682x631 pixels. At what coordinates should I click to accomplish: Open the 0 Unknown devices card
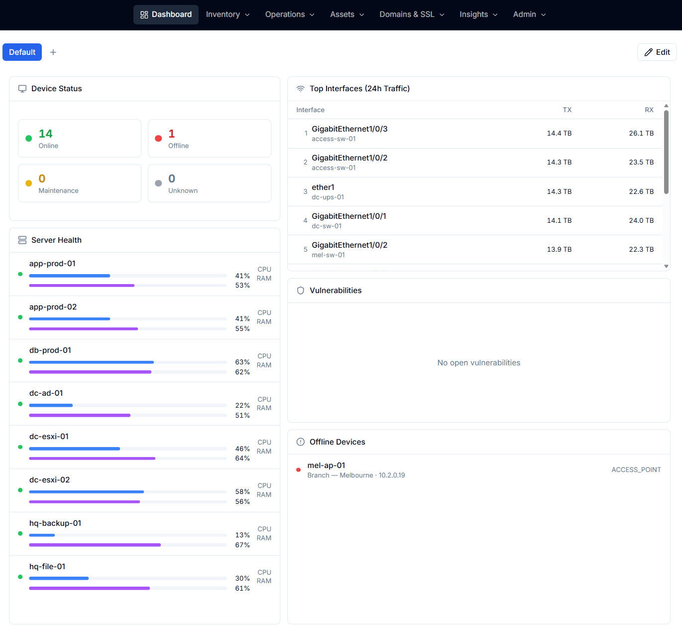pyautogui.click(x=210, y=183)
